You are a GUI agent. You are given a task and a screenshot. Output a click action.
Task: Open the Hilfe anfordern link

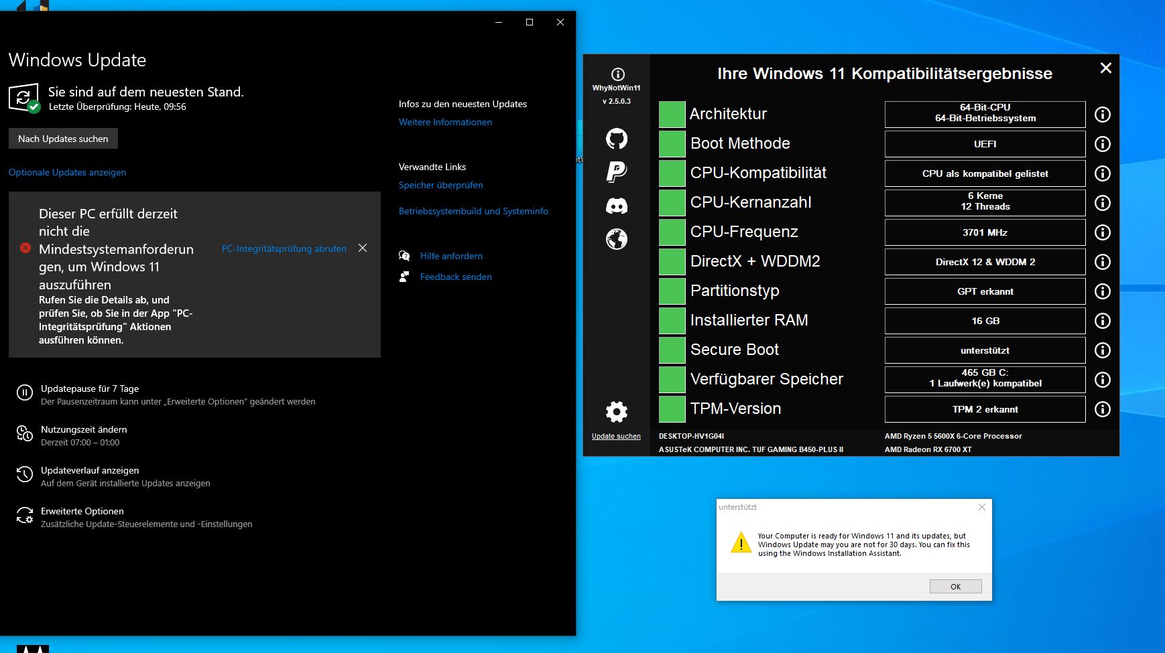click(451, 256)
